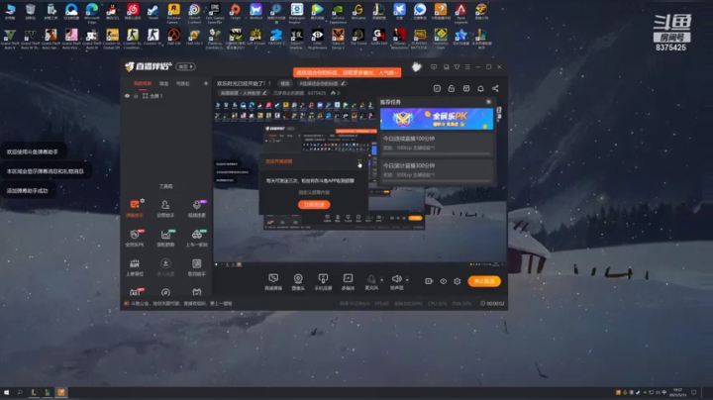Click the orange stop streaming button
This screenshot has height=400, width=713.
tap(484, 281)
